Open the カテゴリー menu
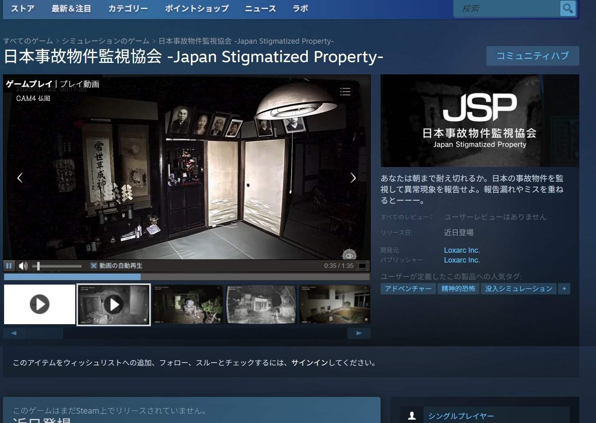 pos(128,9)
